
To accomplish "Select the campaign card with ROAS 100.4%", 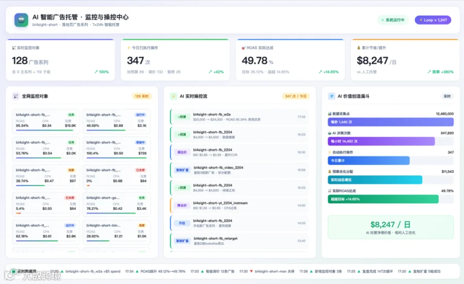I will (x=117, y=149).
